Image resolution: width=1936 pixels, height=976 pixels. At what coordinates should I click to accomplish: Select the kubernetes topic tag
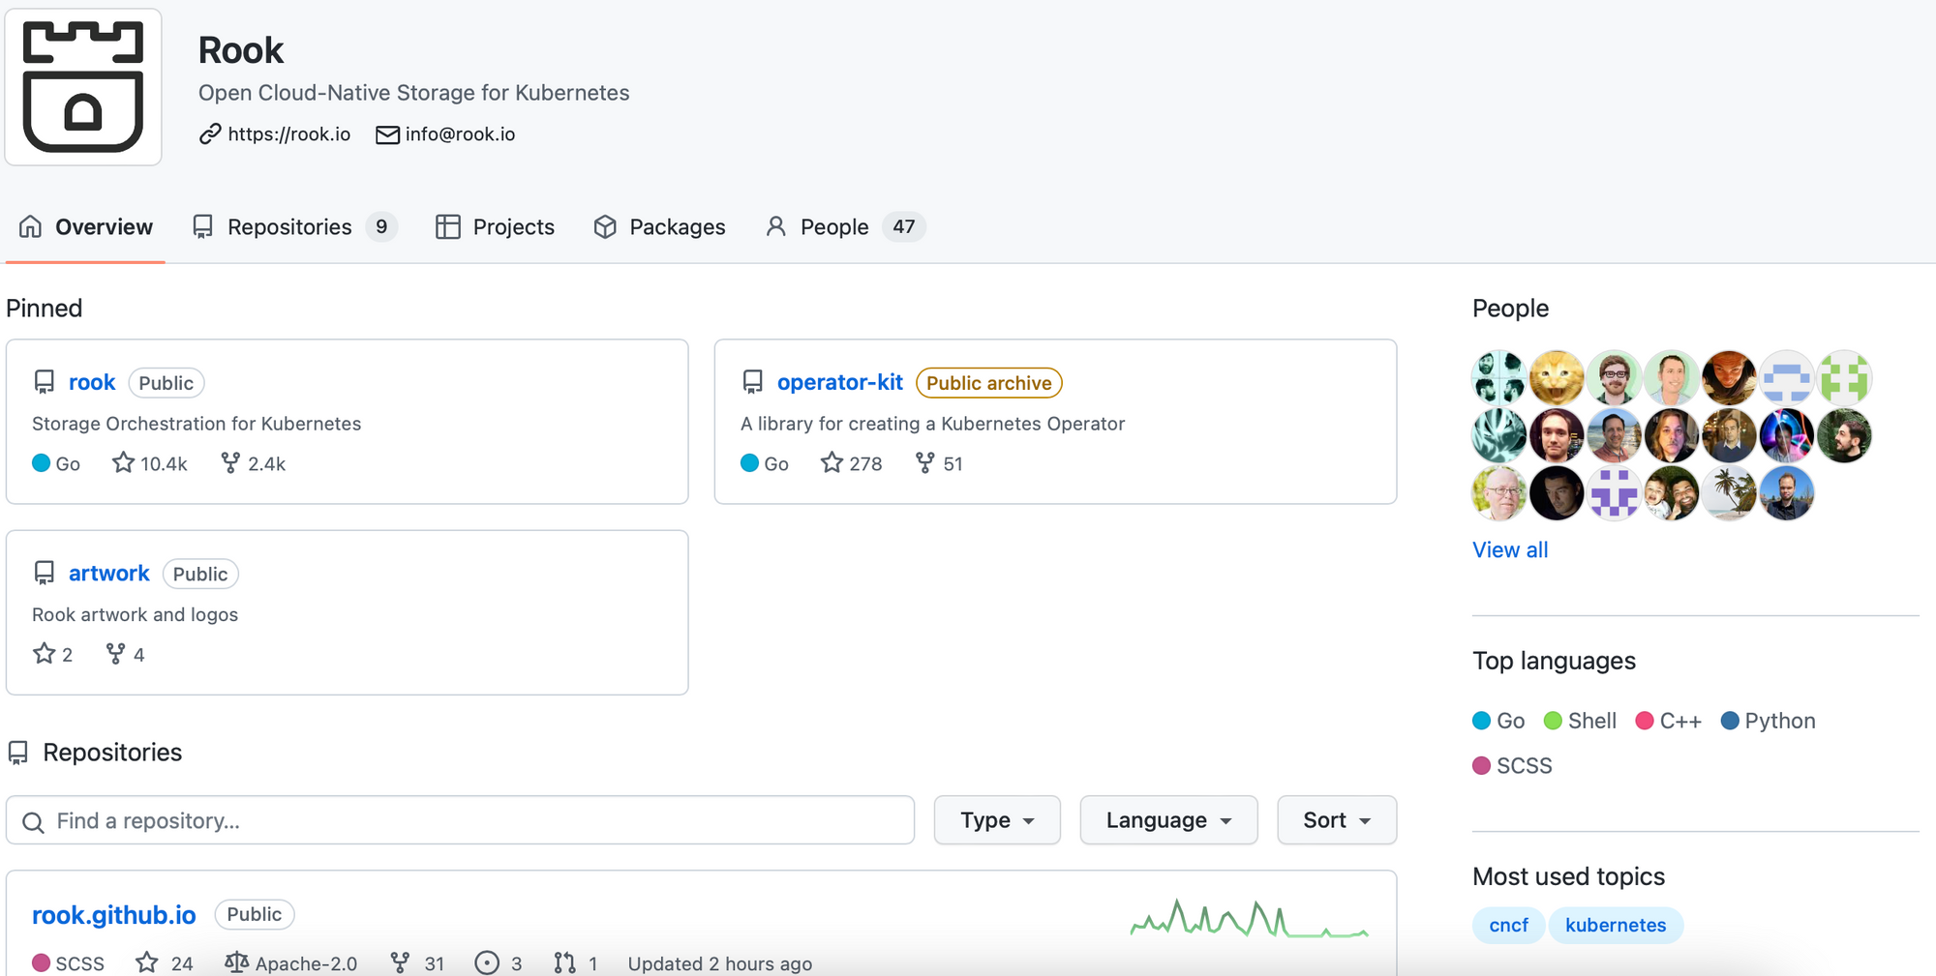1616,925
